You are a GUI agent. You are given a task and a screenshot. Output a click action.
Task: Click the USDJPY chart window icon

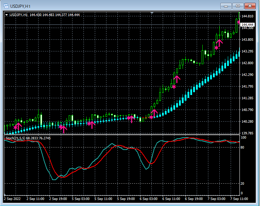click(x=6, y=6)
